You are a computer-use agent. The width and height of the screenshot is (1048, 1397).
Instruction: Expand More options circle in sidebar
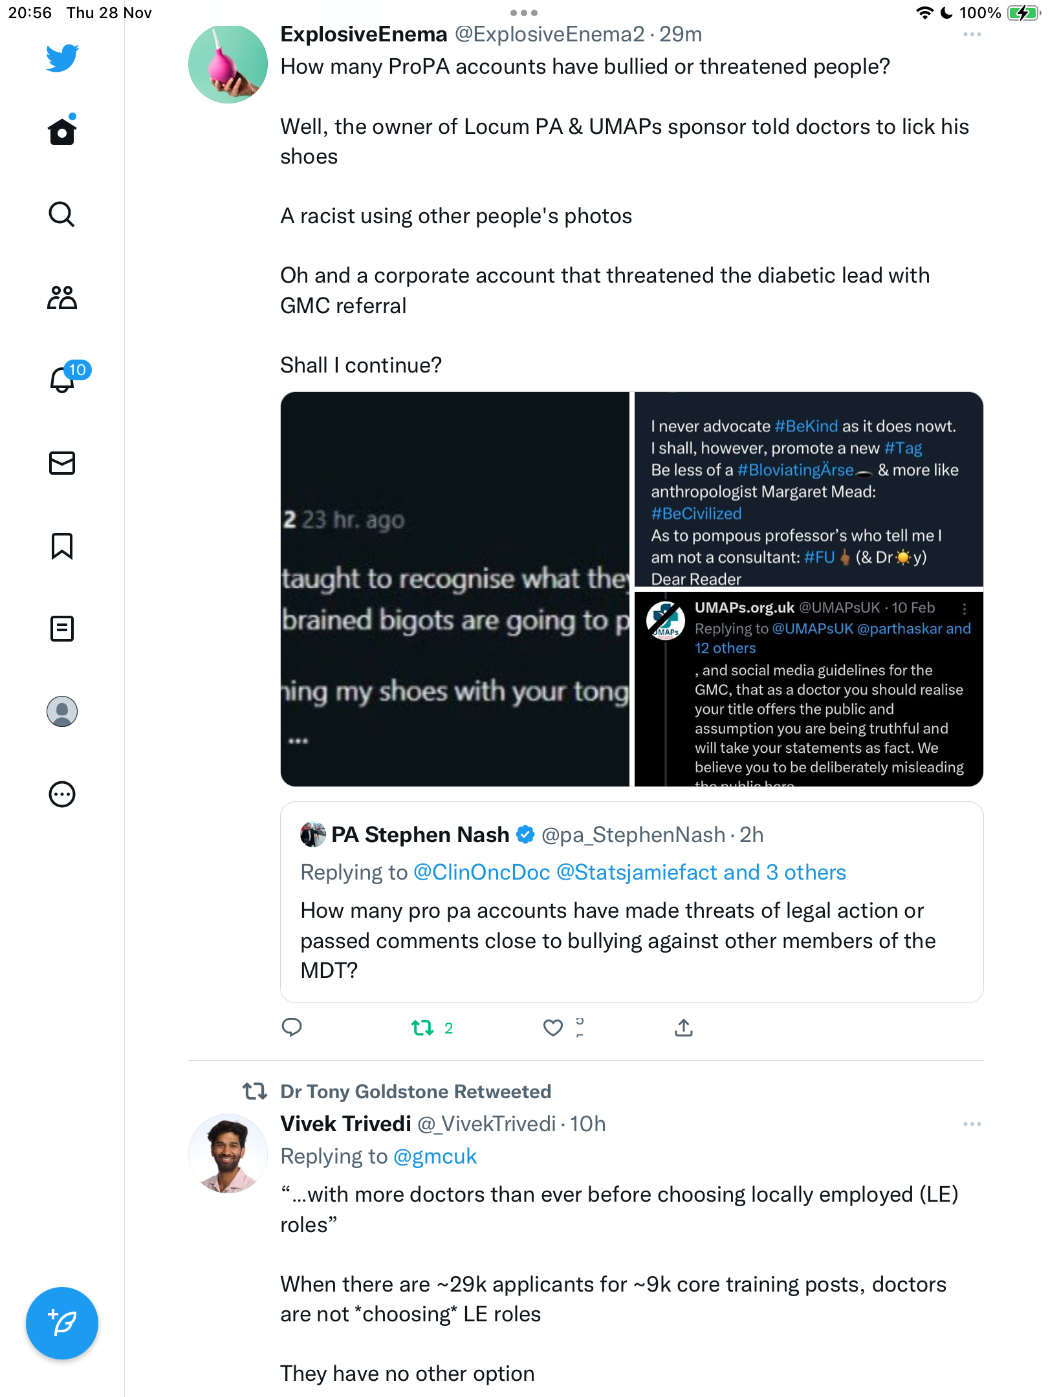(62, 794)
